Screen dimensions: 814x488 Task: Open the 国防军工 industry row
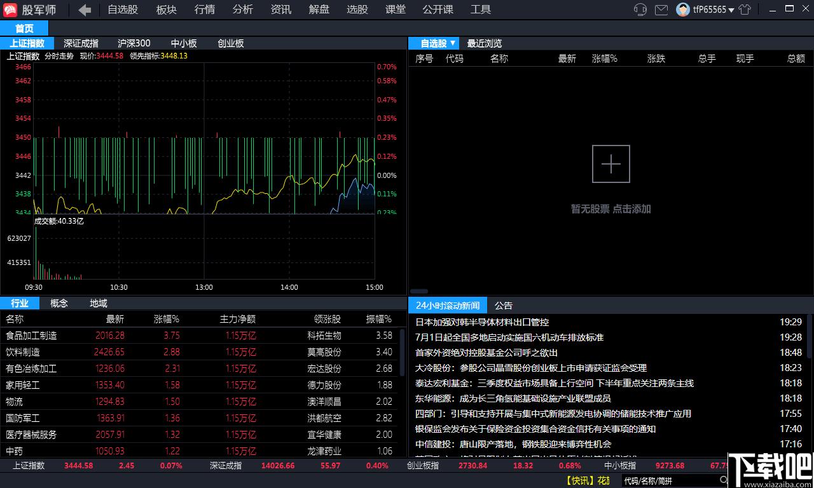(x=200, y=418)
